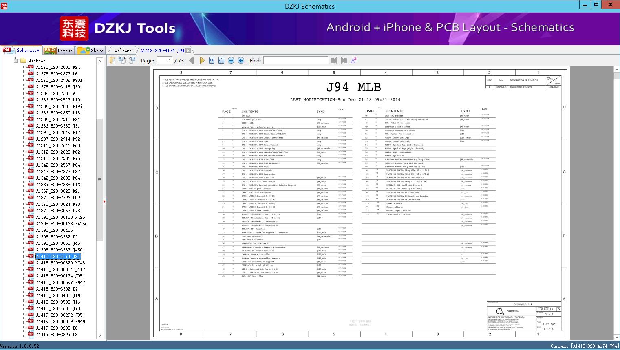Open A1398_820-00138 X425 schematic

pyautogui.click(x=60, y=217)
